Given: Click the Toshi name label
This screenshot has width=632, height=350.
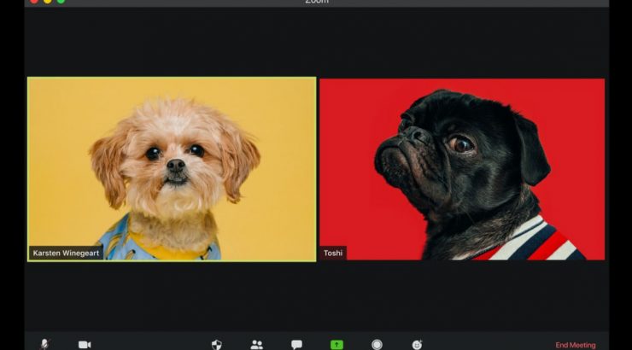Looking at the screenshot, I should (x=333, y=253).
